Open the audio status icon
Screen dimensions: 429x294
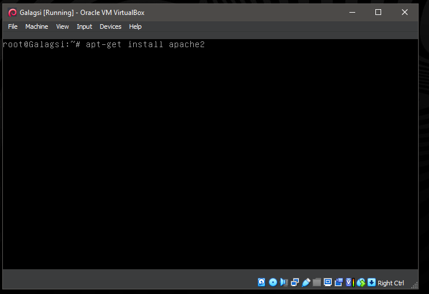pos(284,282)
